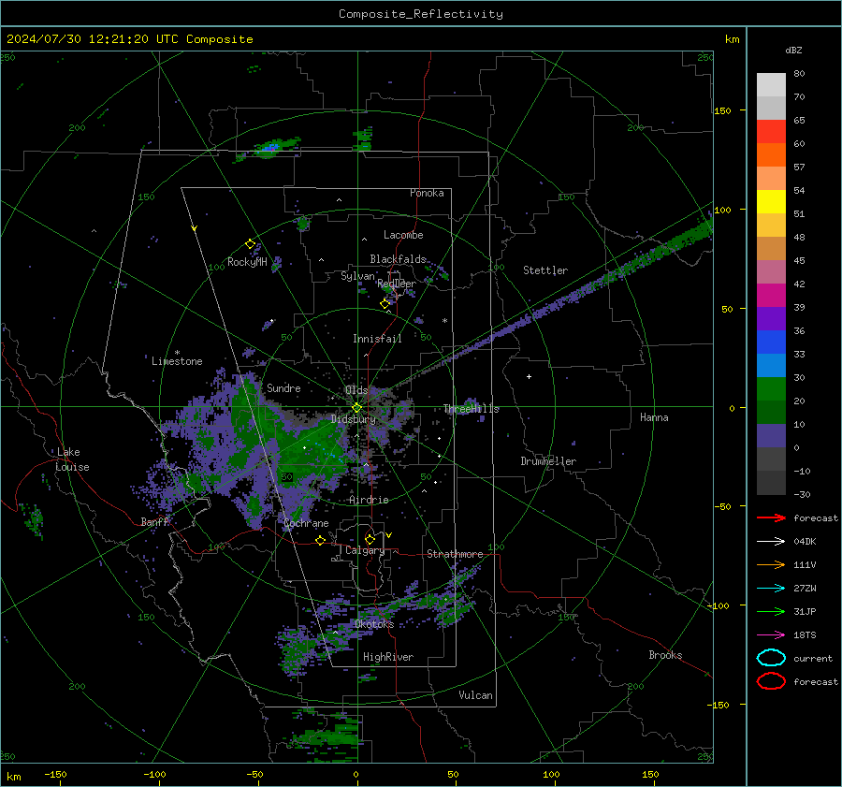Viewport: 842px width, 787px height.
Task: Click the Lacombe city label
Action: click(x=403, y=235)
